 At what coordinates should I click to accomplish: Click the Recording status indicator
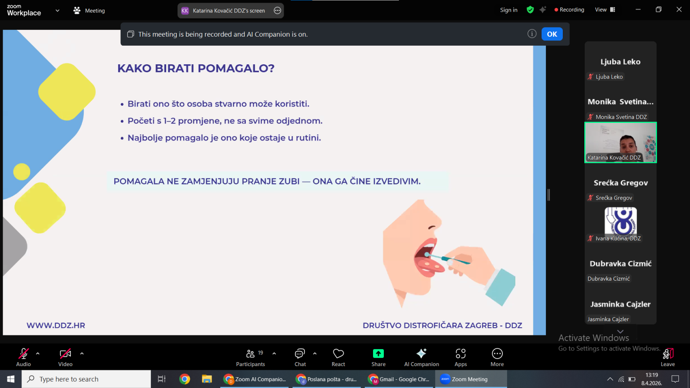point(569,10)
